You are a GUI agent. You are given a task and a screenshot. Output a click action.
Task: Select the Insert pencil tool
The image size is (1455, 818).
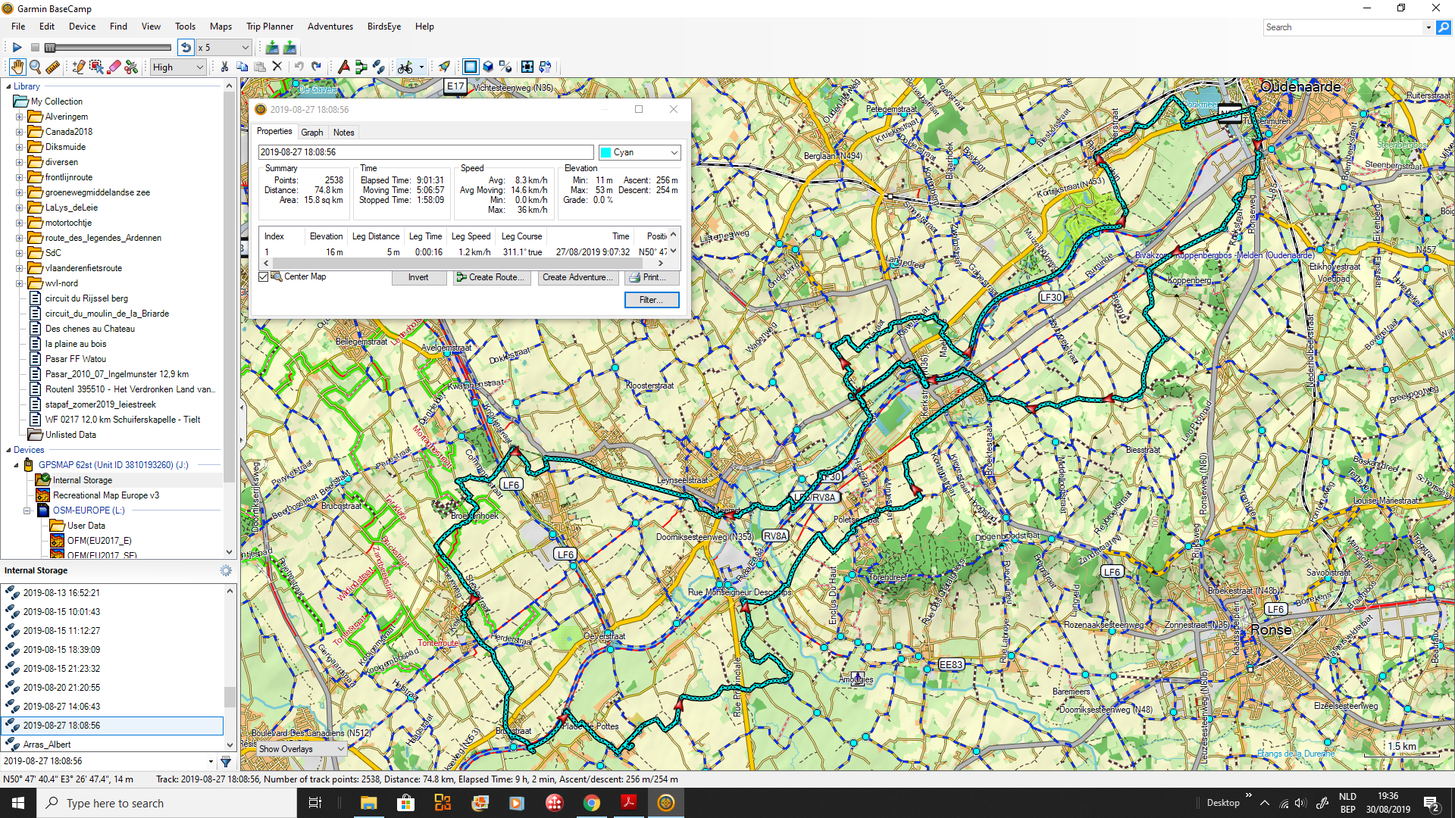click(78, 67)
